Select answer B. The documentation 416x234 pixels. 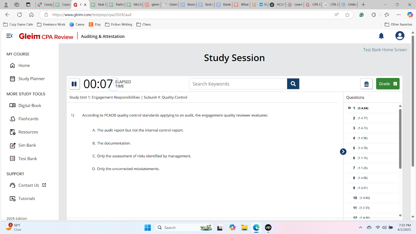[x=114, y=143]
